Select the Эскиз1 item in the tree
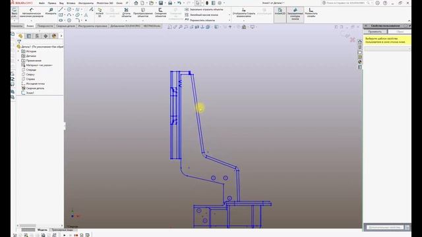The image size is (422, 237). click(28, 93)
